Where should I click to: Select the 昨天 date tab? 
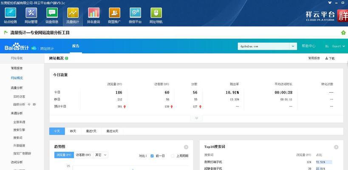click(x=73, y=131)
